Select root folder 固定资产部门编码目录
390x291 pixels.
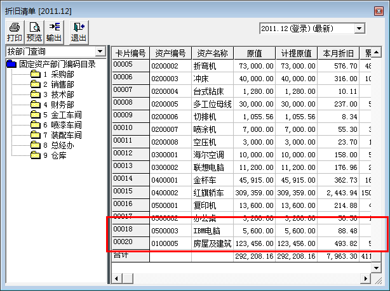(x=51, y=64)
